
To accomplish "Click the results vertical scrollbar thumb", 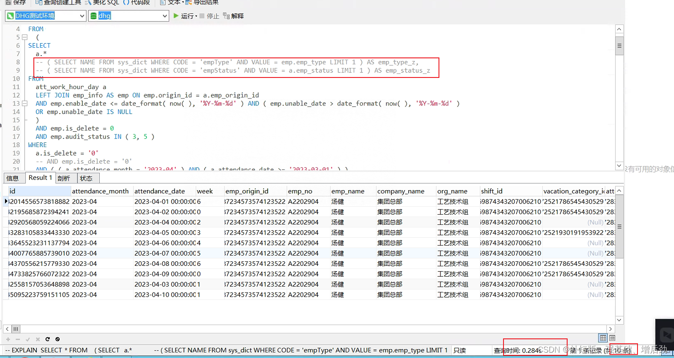I will pos(619,227).
